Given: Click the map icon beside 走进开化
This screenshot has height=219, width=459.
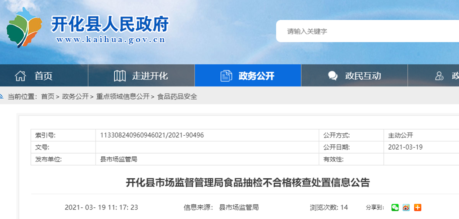Looking at the screenshot, I should tap(120, 76).
